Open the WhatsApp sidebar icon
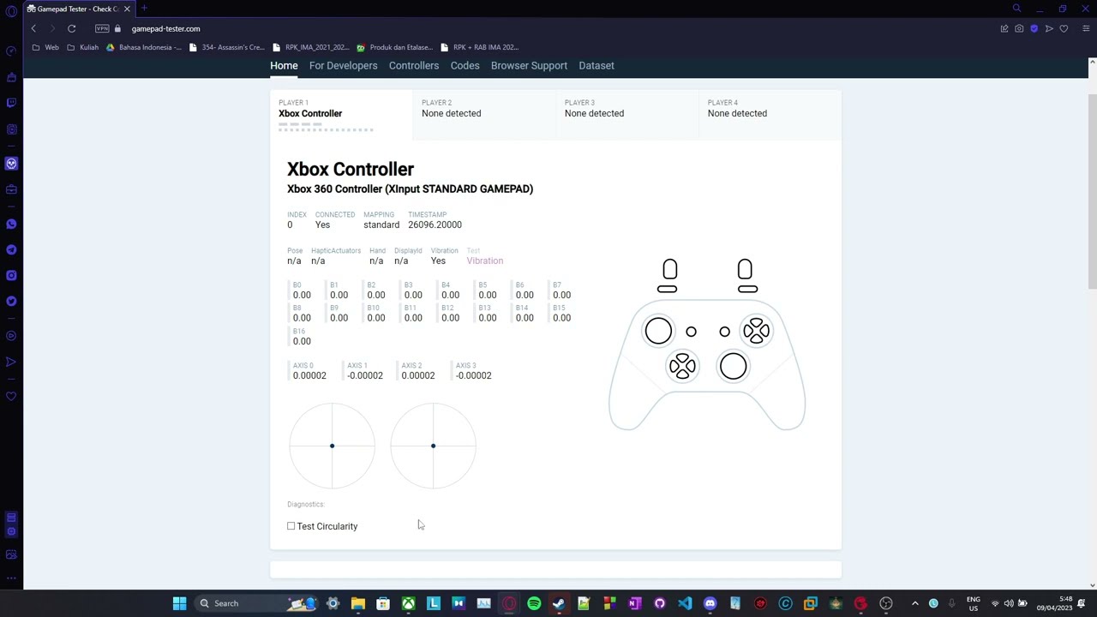Image resolution: width=1097 pixels, height=617 pixels. coord(11,224)
